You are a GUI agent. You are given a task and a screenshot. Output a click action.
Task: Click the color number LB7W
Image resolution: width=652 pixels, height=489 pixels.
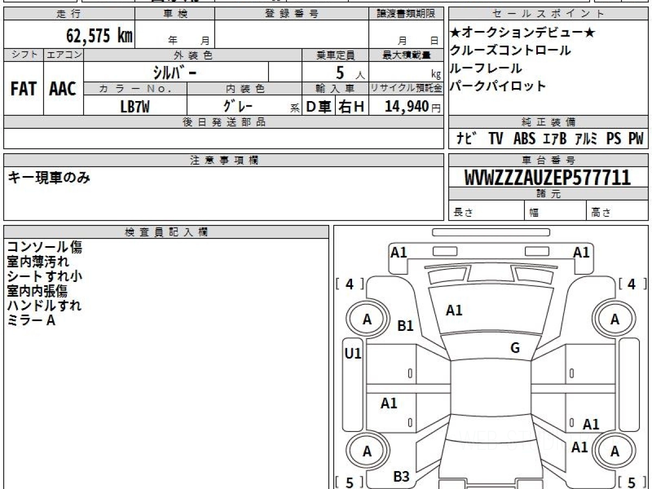135,106
